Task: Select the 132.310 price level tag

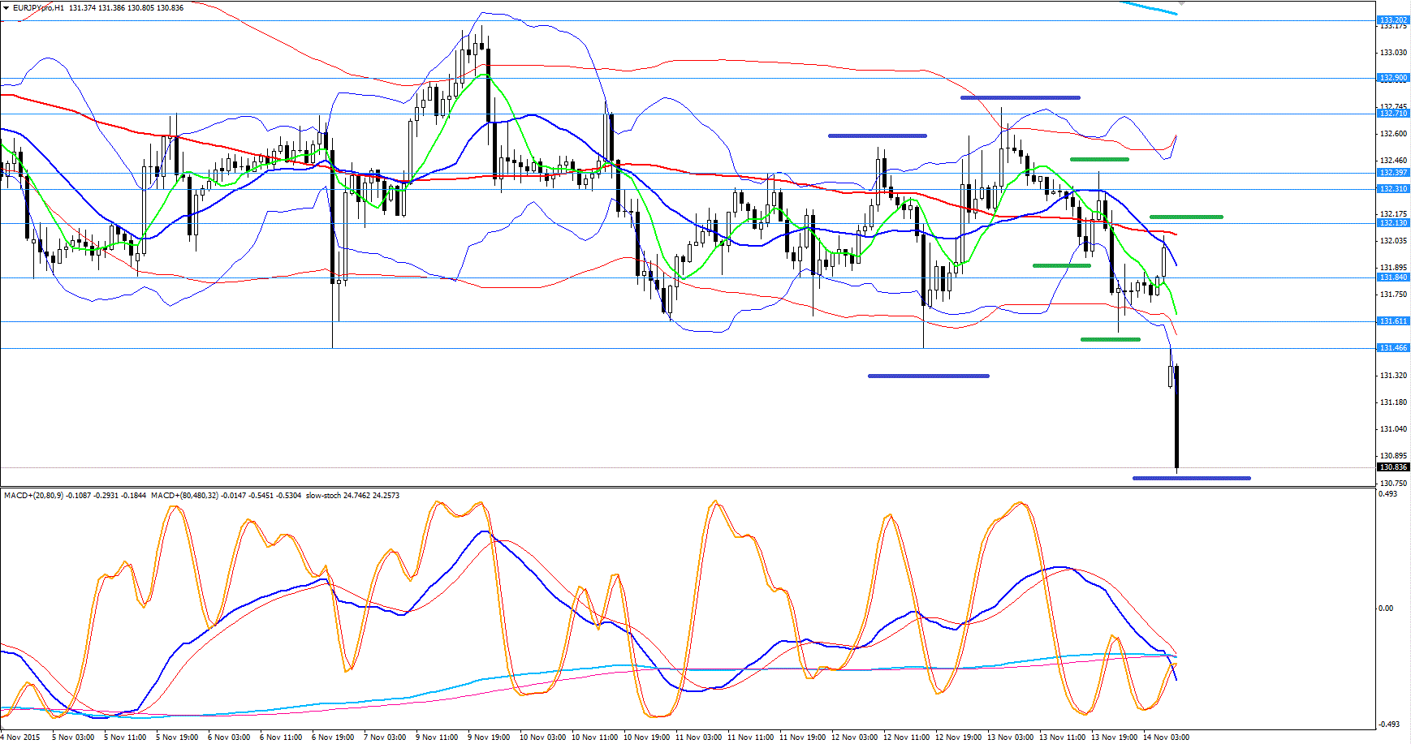Action: [x=1393, y=188]
